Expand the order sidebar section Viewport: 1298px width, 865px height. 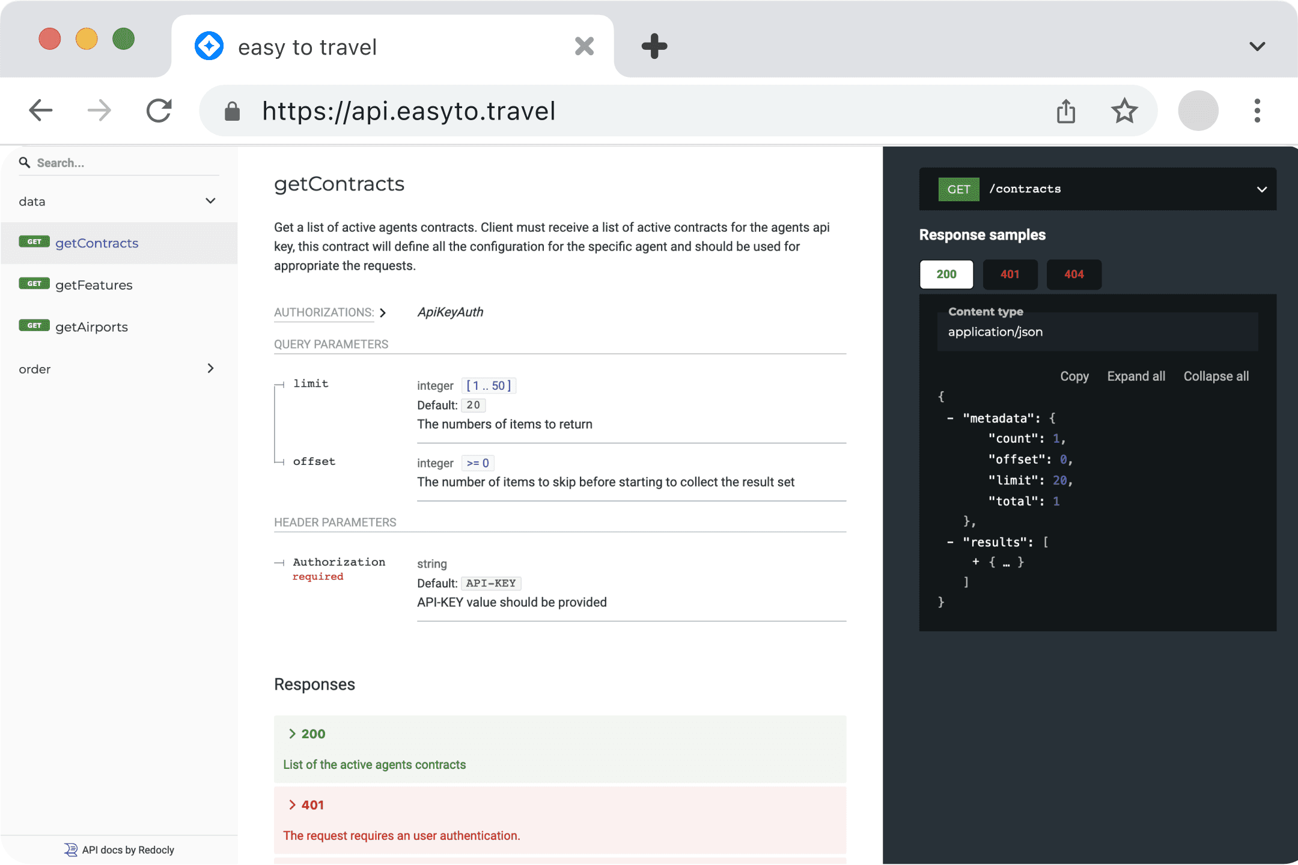pyautogui.click(x=210, y=369)
